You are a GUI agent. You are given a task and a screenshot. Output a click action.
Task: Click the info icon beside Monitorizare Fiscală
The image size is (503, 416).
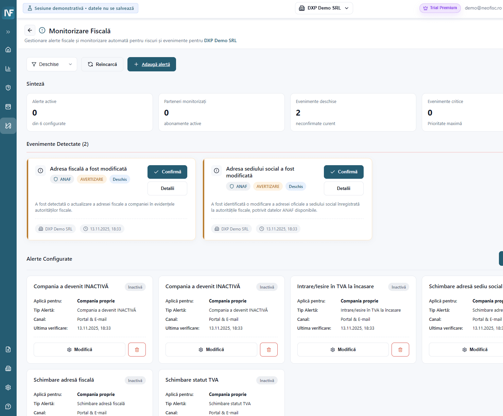tap(42, 30)
